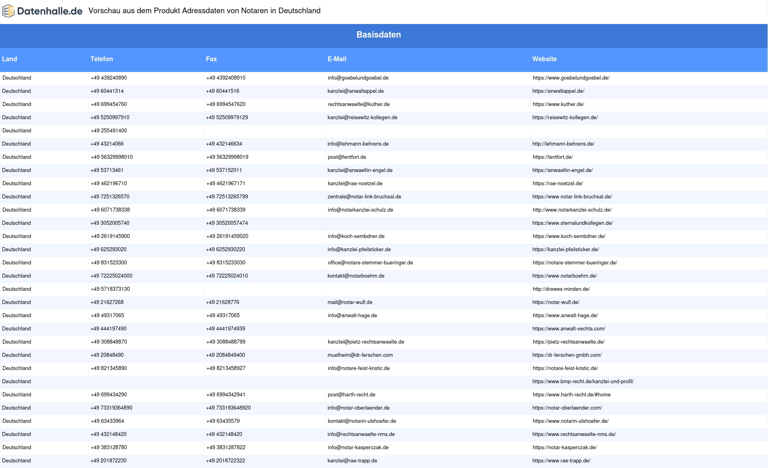The height and width of the screenshot is (468, 768).
Task: Select phone number +49 201872230
Action: (108, 461)
